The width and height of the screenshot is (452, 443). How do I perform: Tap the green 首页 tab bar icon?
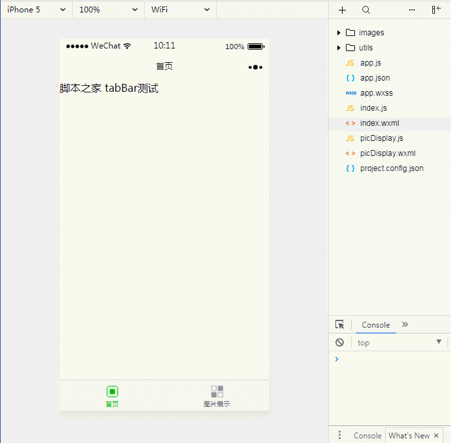112,391
